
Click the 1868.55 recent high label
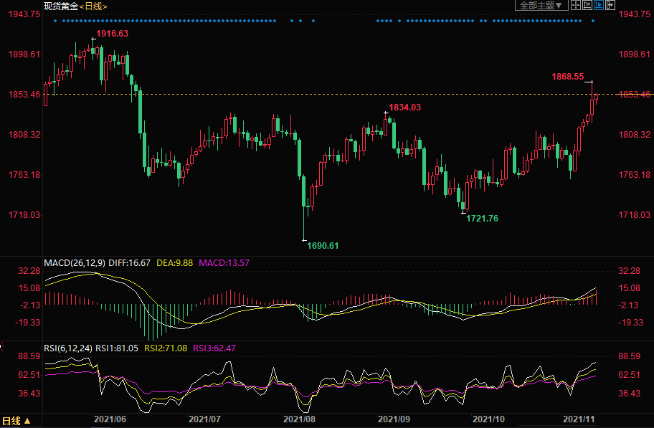[567, 76]
